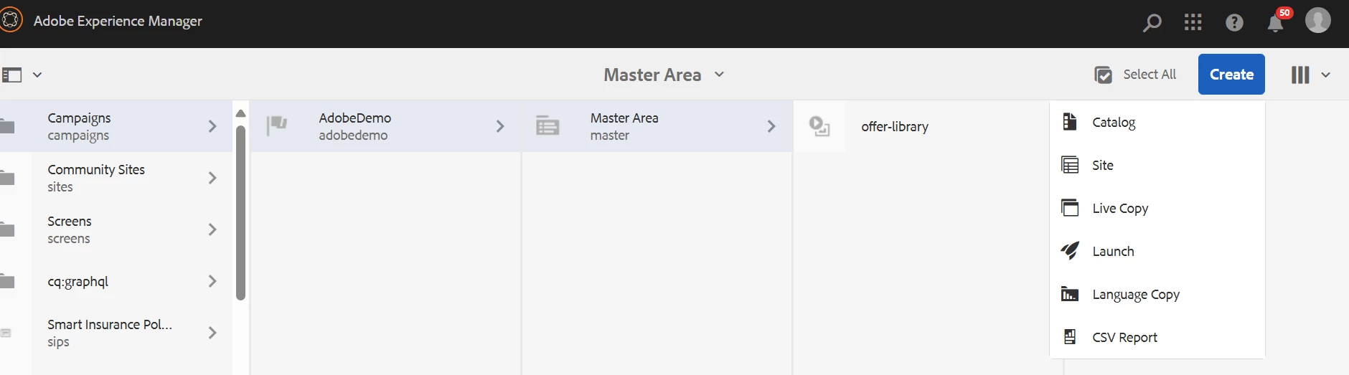Click the Adobe Experience Manager logo icon

11,20
